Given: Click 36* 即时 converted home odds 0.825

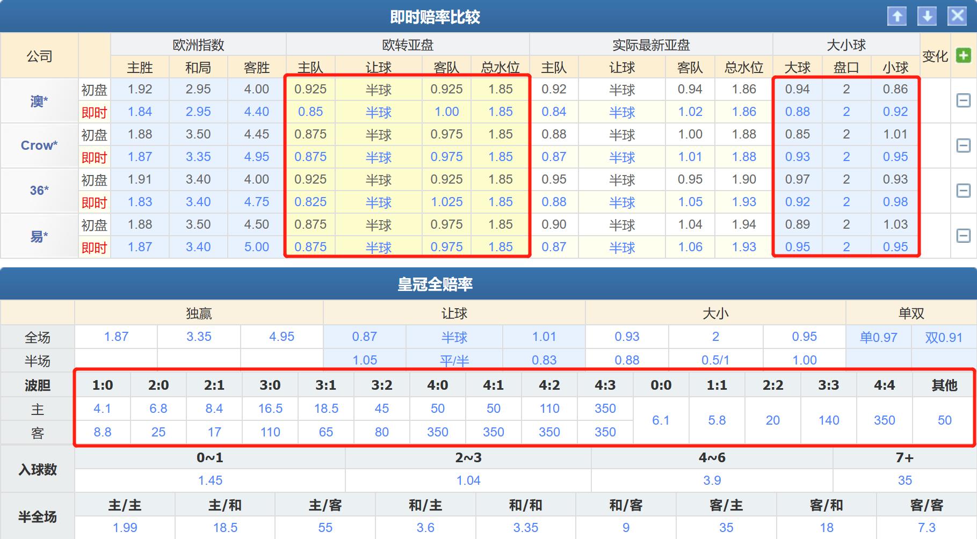Looking at the screenshot, I should tap(310, 202).
